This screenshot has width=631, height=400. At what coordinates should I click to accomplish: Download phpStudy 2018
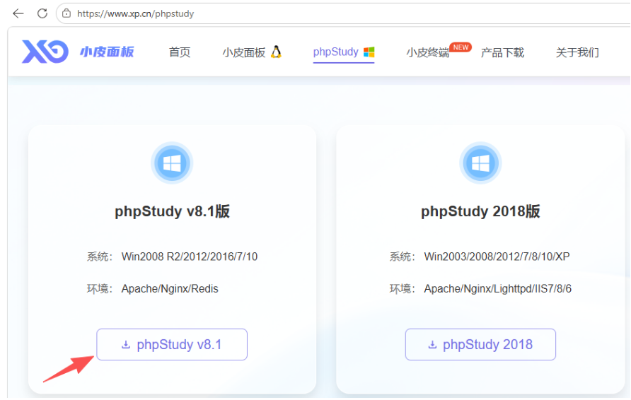click(x=480, y=344)
